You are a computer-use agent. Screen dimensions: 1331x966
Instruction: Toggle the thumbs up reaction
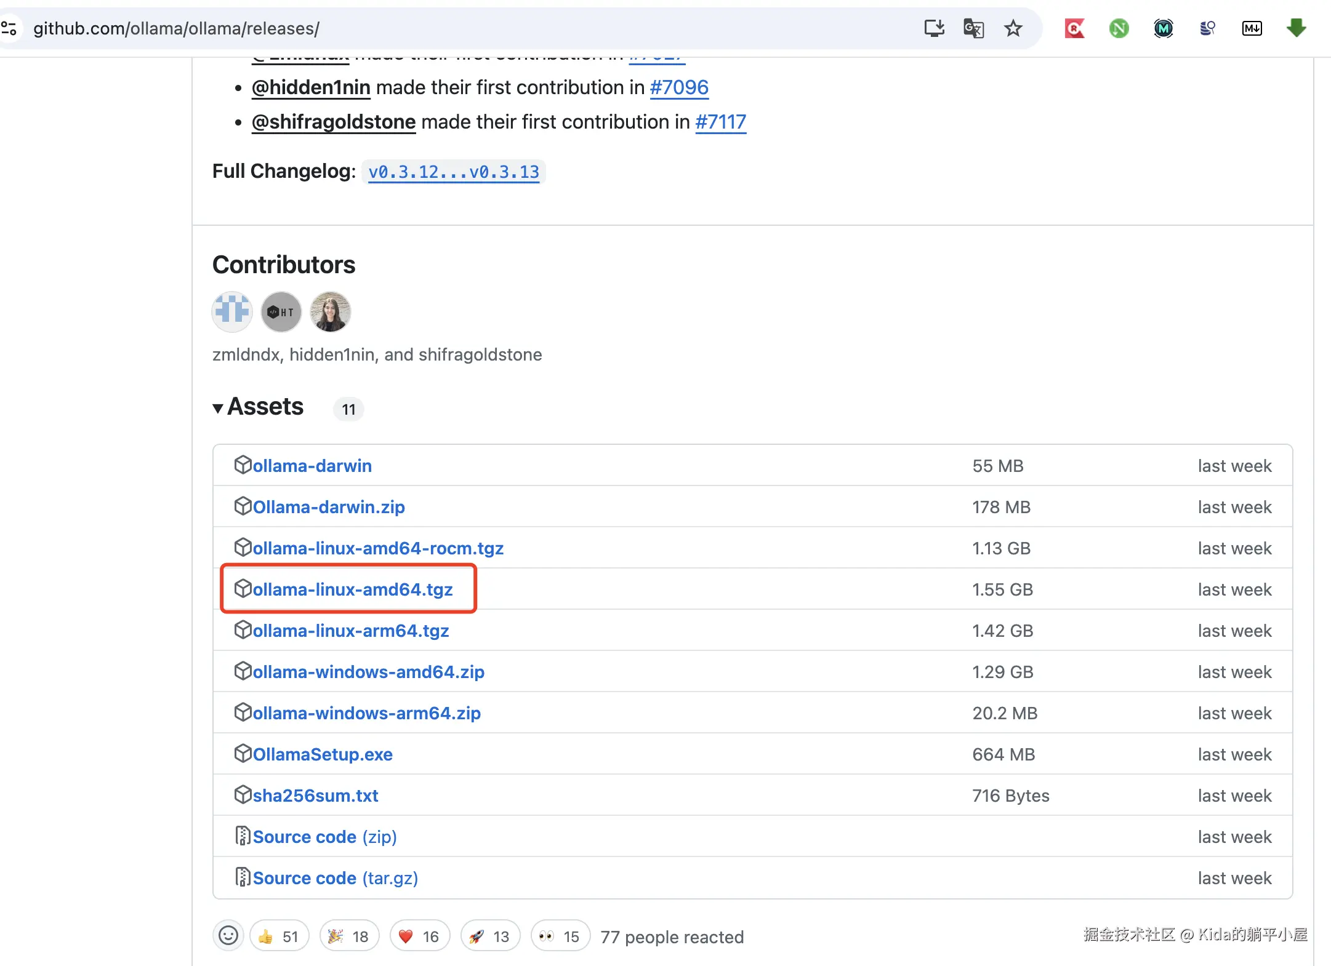point(279,936)
